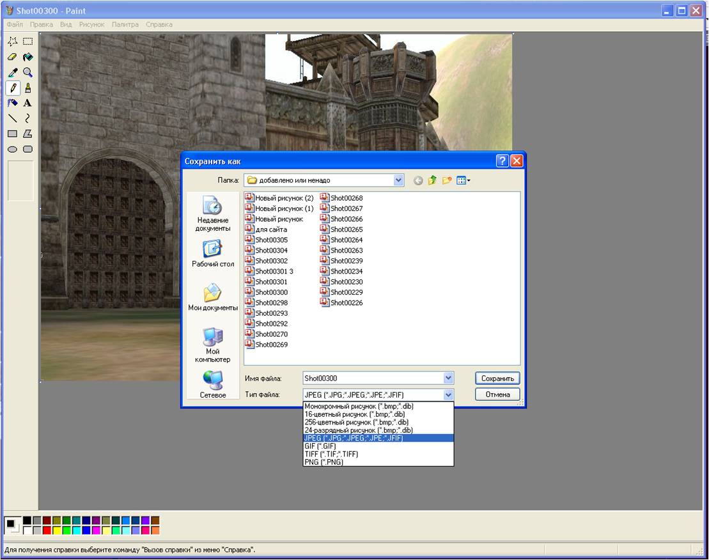Create a new folder in the dialog
The height and width of the screenshot is (560, 709).
click(447, 181)
